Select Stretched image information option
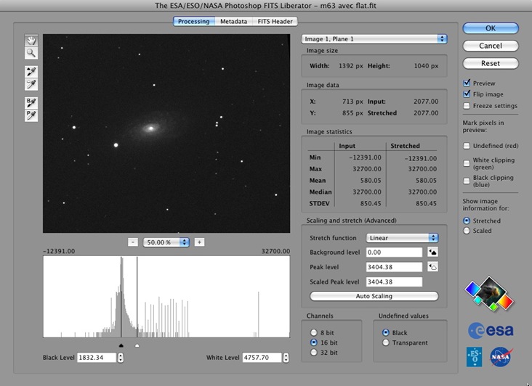Image resolution: width=532 pixels, height=386 pixels. (x=467, y=221)
